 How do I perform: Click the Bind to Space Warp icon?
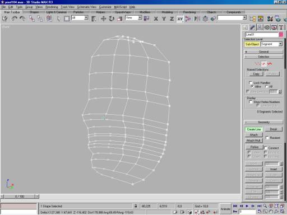pyautogui.click(x=49, y=18)
